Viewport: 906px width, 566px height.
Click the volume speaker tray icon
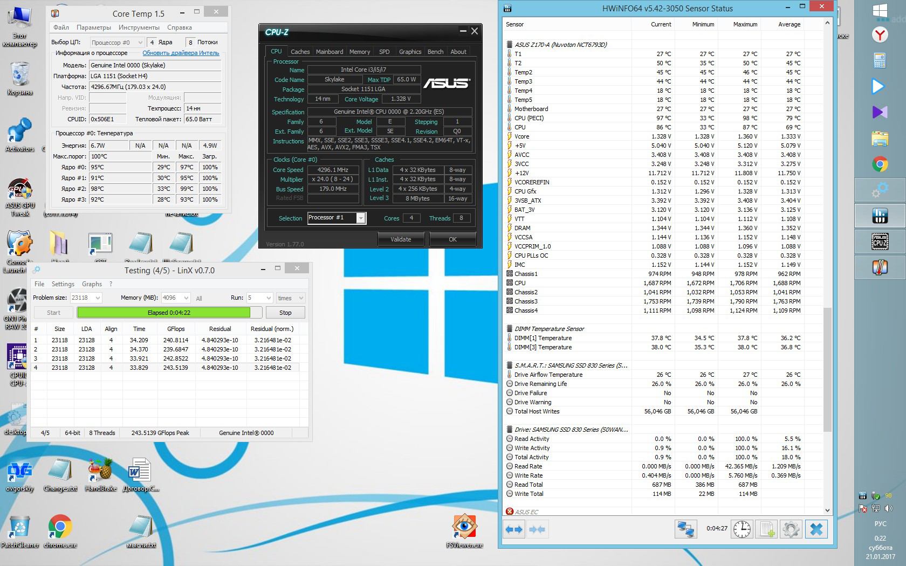tap(888, 508)
